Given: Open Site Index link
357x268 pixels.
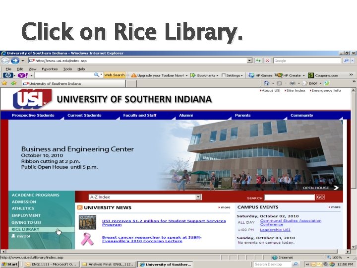Looking at the screenshot, I should pyautogui.click(x=295, y=90).
